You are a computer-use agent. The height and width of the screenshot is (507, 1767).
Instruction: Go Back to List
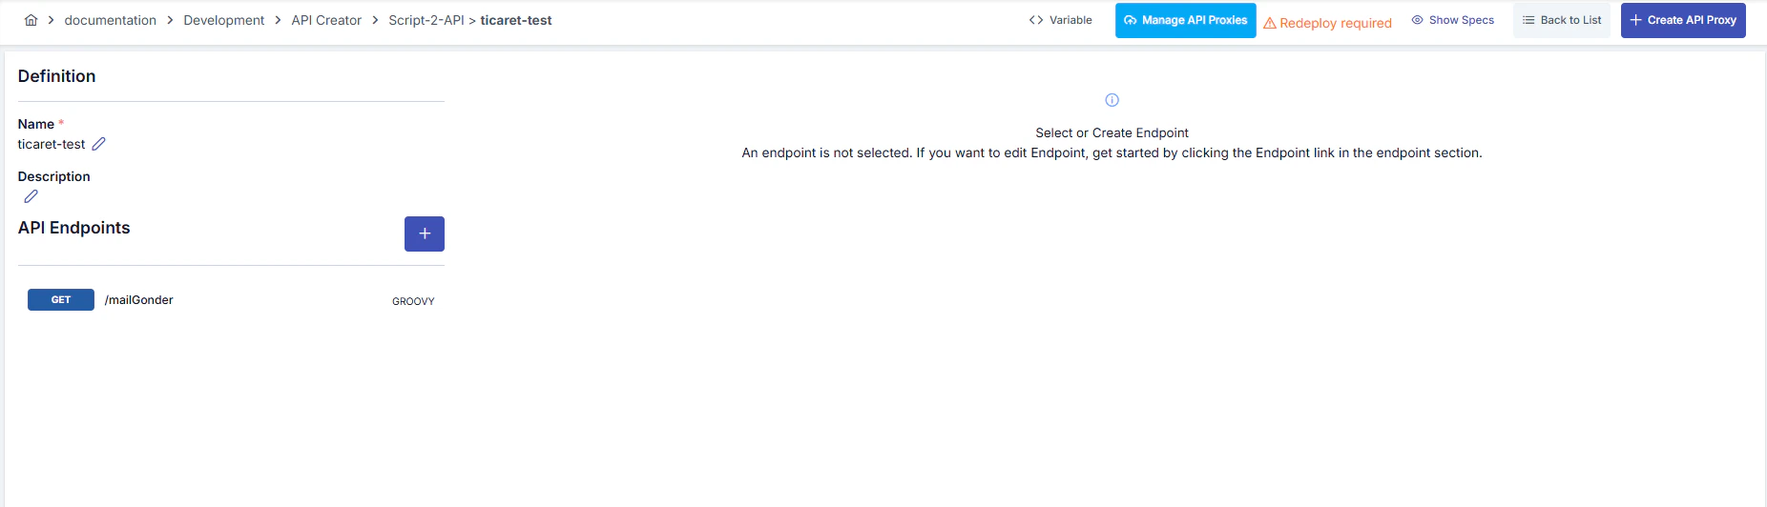click(1561, 20)
